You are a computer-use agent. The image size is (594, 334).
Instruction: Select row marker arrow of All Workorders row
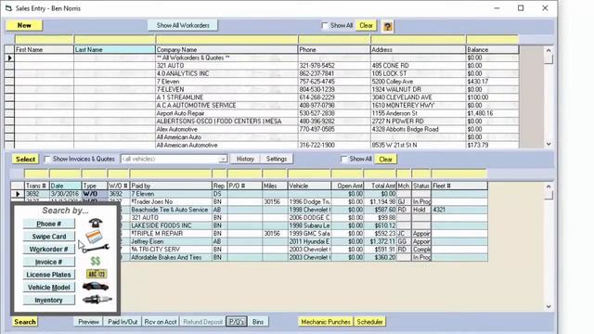pyautogui.click(x=9, y=58)
